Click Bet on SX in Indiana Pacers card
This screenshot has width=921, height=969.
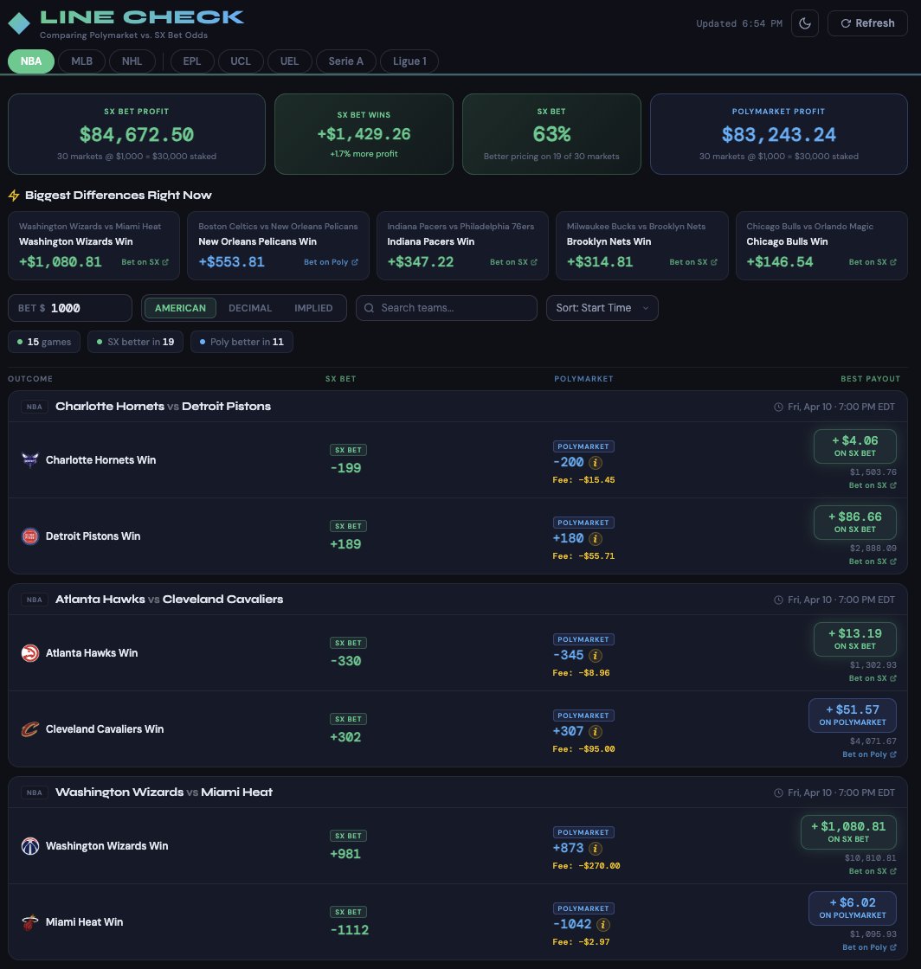[x=513, y=262]
